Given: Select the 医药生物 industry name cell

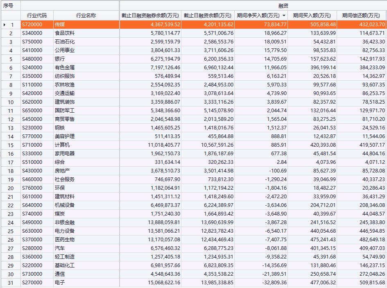Looking at the screenshot, I should (86, 240).
